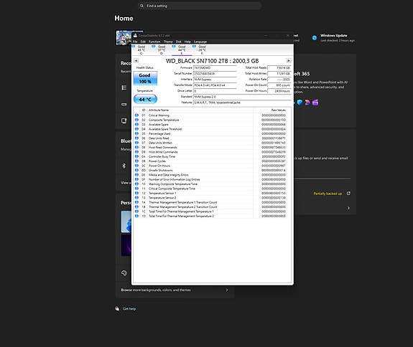Expand Browse more backgrounds, colors, and themes
The height and width of the screenshot is (347, 413).
tap(175, 290)
